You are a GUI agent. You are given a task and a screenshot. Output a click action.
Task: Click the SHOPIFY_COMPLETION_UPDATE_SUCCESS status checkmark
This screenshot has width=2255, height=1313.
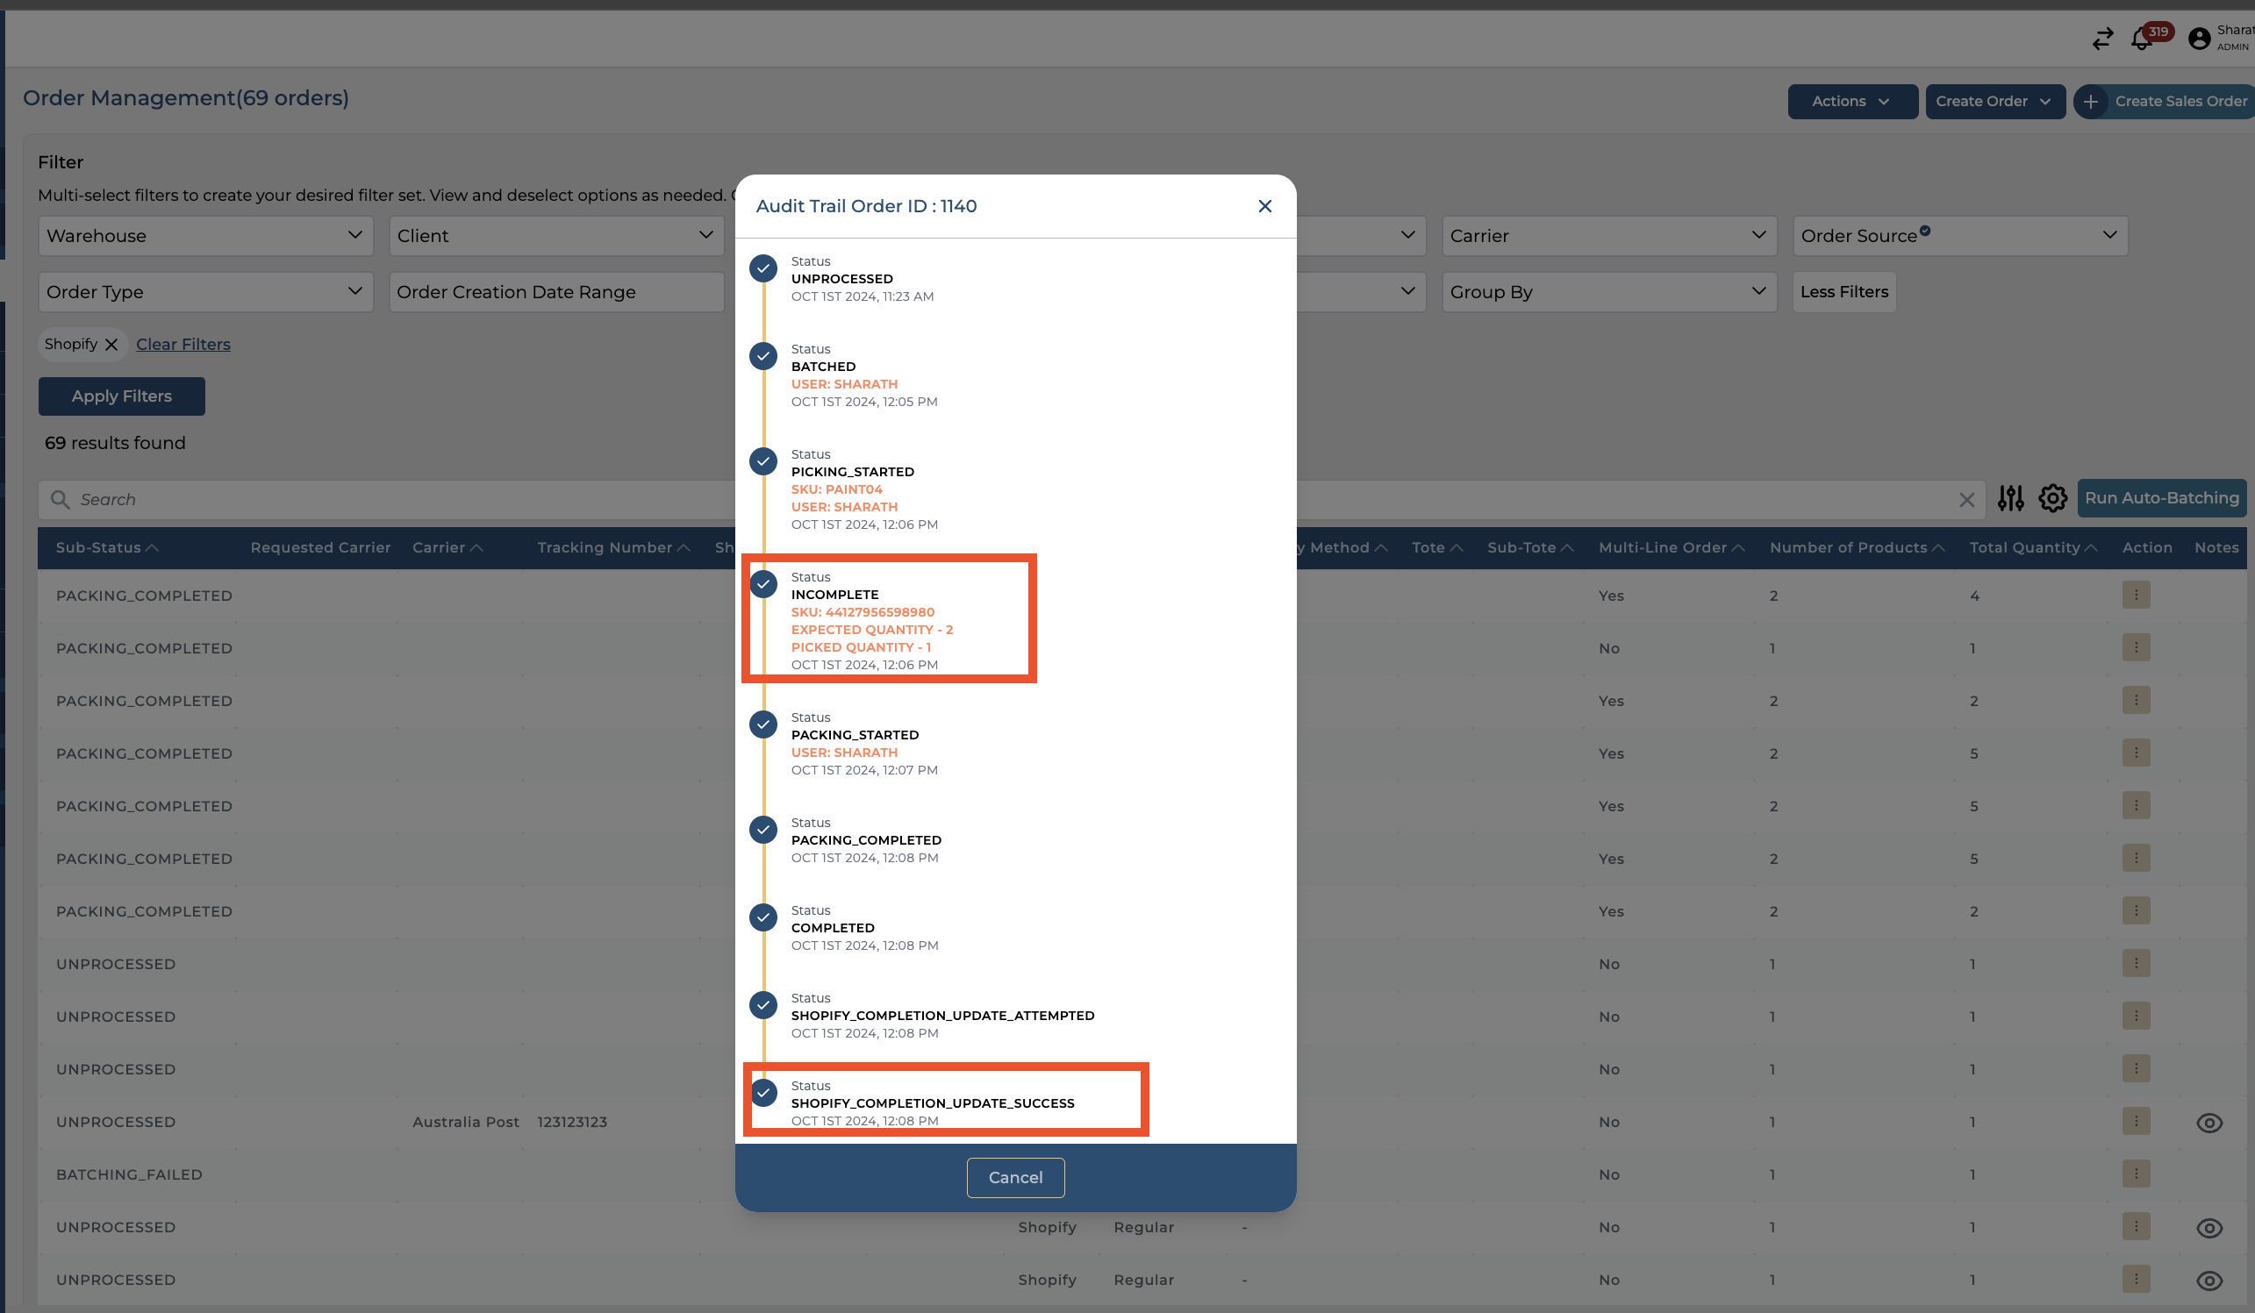(x=763, y=1092)
